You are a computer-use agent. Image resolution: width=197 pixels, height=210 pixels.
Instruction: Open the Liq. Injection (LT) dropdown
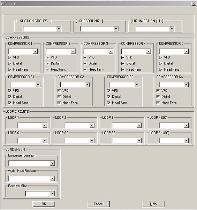(x=155, y=29)
